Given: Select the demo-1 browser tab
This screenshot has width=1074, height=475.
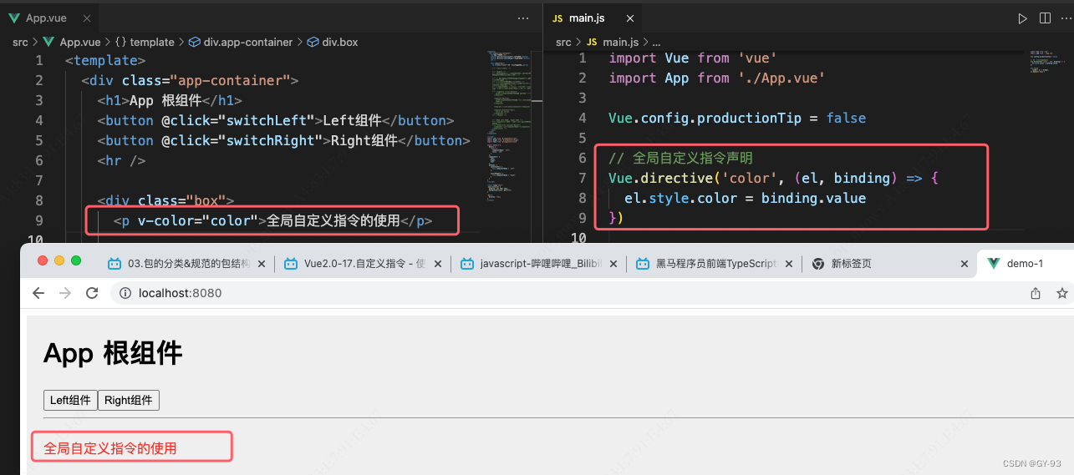Looking at the screenshot, I should click(1026, 263).
